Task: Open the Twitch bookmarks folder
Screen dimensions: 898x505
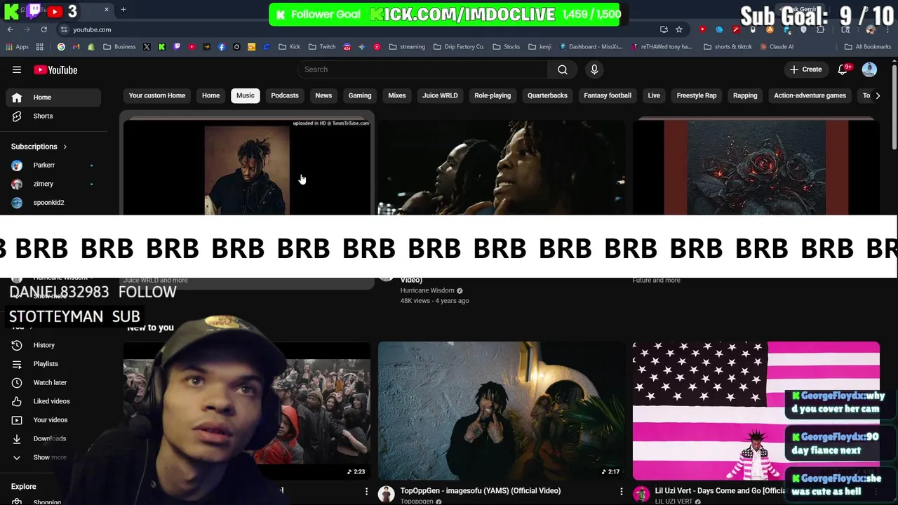Action: 321,47
